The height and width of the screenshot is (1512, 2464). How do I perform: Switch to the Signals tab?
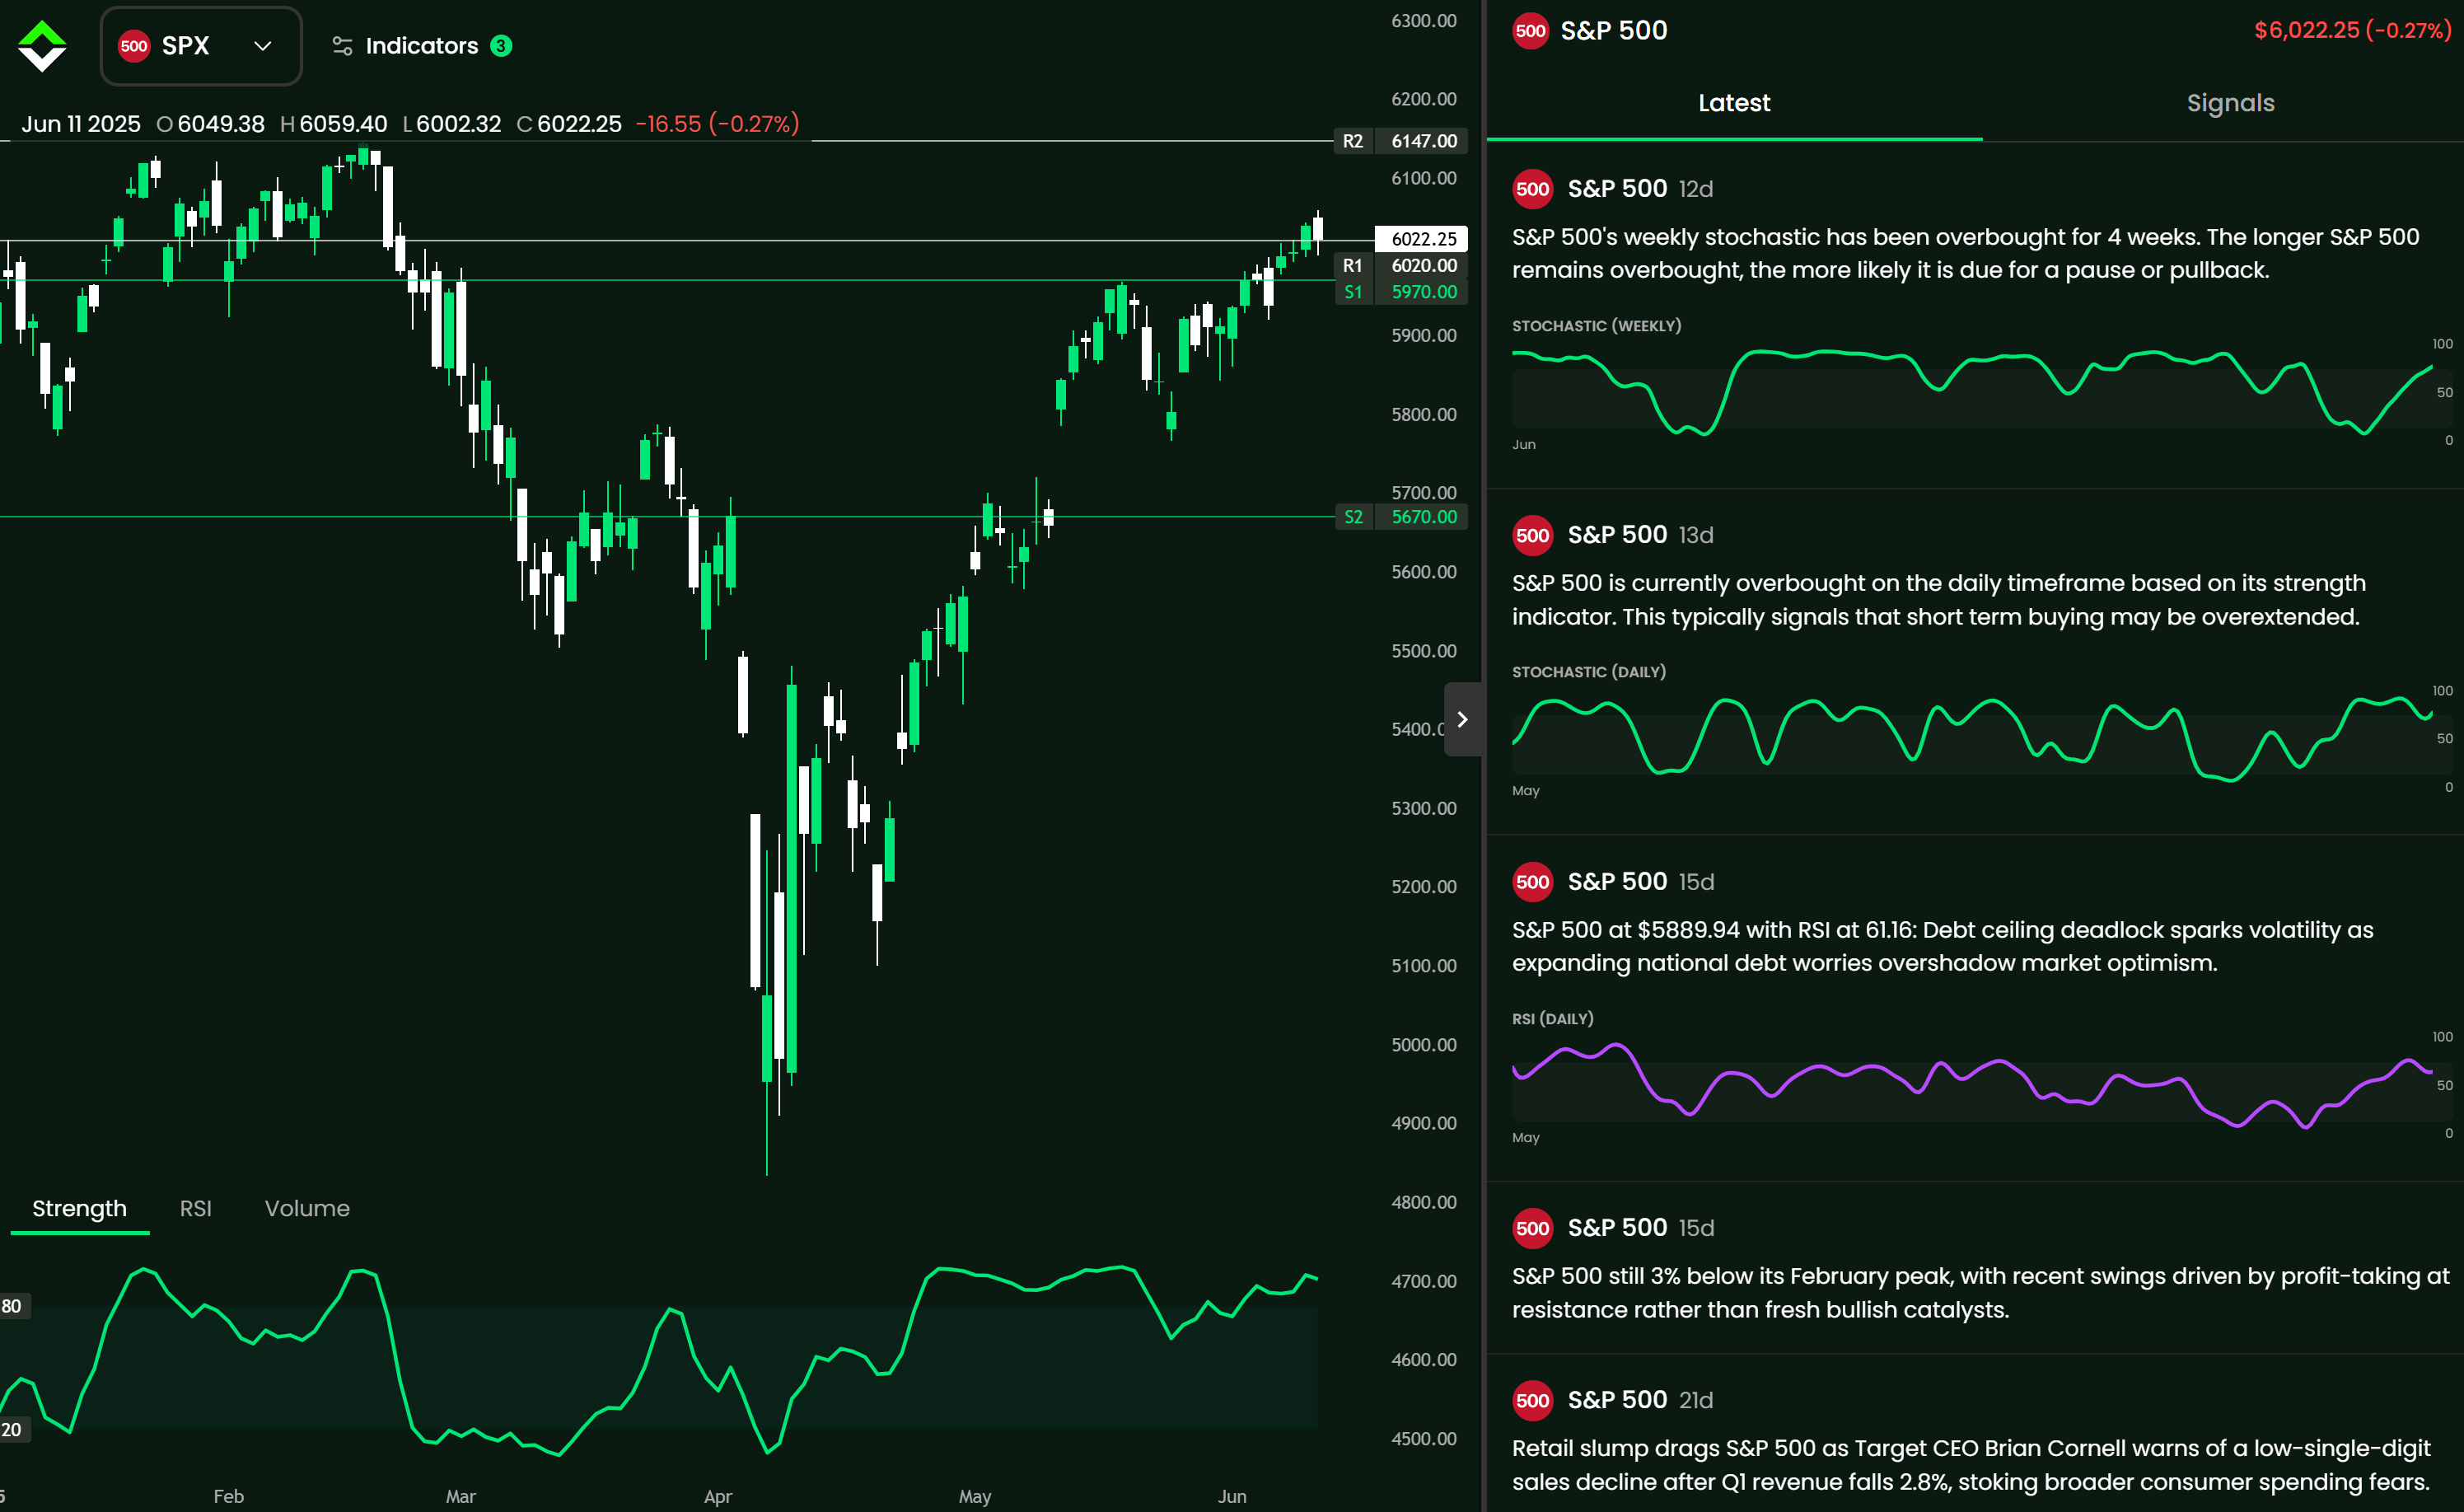pyautogui.click(x=2230, y=103)
